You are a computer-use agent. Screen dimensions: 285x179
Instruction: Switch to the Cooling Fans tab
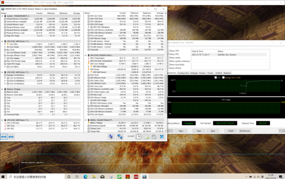click(183, 73)
